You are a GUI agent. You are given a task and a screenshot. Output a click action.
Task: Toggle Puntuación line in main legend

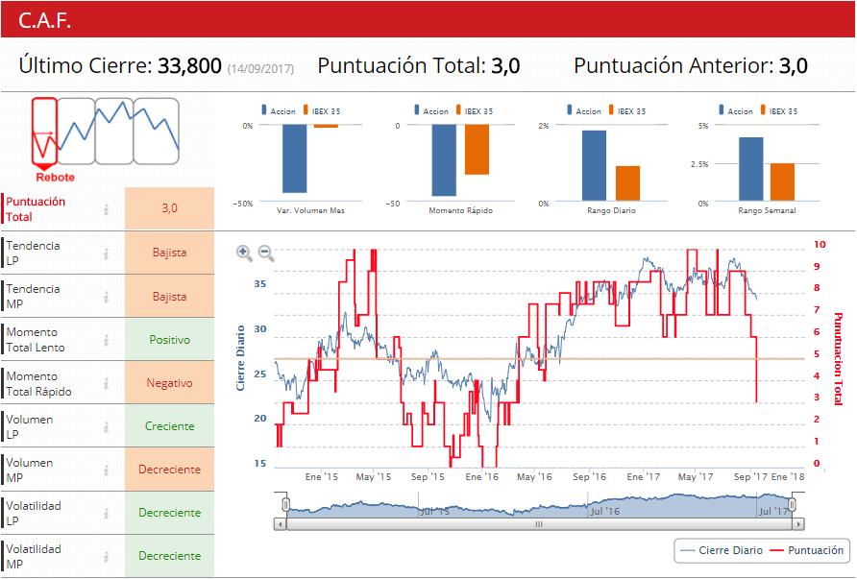(x=807, y=550)
